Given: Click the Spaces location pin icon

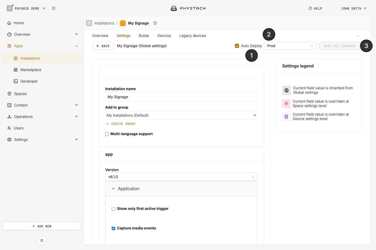Looking at the screenshot, I should (x=9, y=94).
